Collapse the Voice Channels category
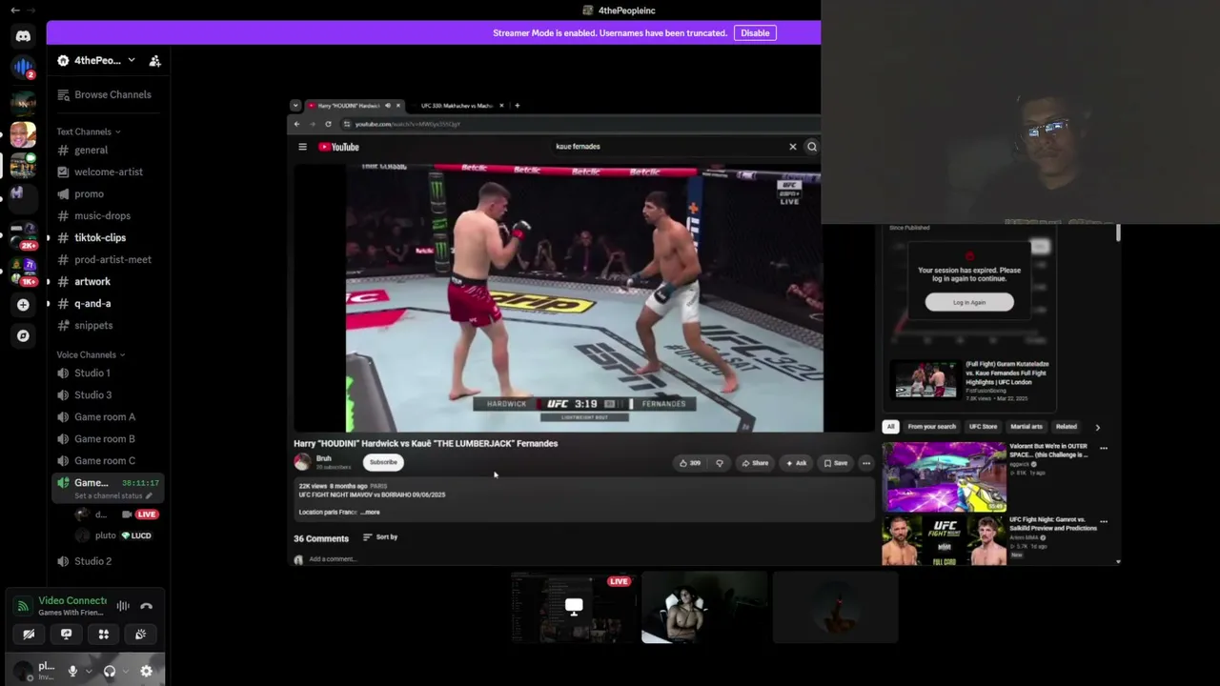Screen dimensions: 1220x686 (91, 354)
